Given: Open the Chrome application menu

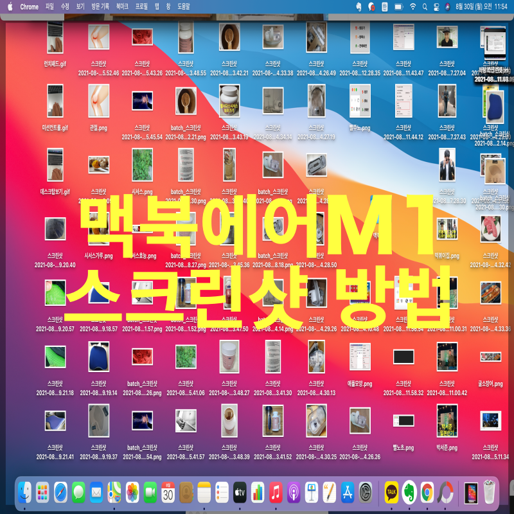Looking at the screenshot, I should point(29,6).
